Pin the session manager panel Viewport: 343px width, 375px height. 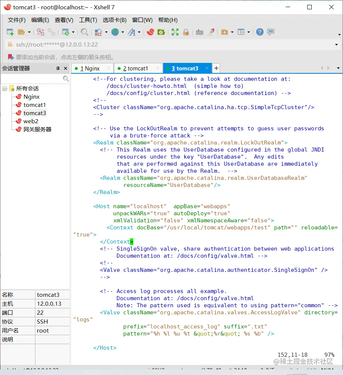pos(58,69)
